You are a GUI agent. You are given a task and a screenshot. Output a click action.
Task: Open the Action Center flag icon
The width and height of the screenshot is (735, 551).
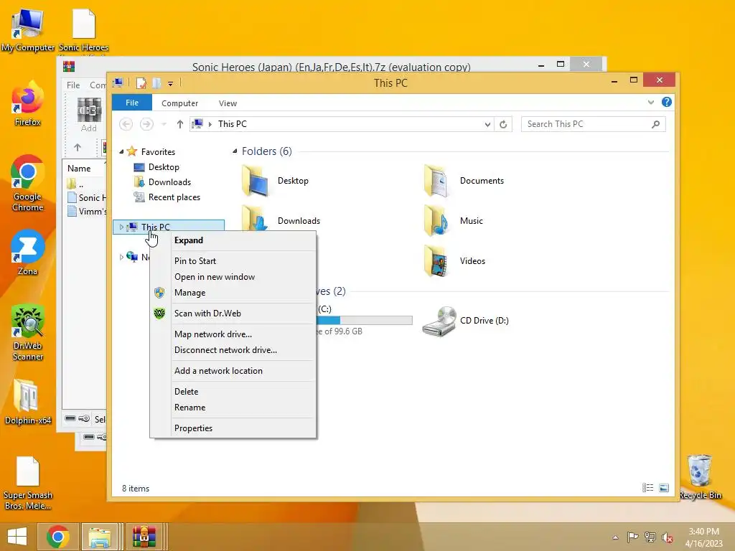coord(632,537)
